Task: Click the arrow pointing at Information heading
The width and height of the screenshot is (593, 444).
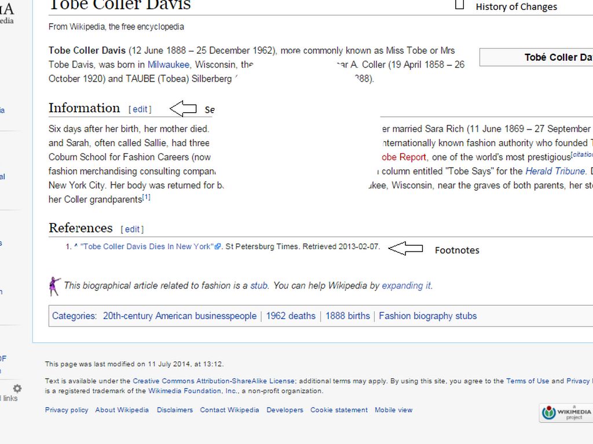Action: [184, 108]
